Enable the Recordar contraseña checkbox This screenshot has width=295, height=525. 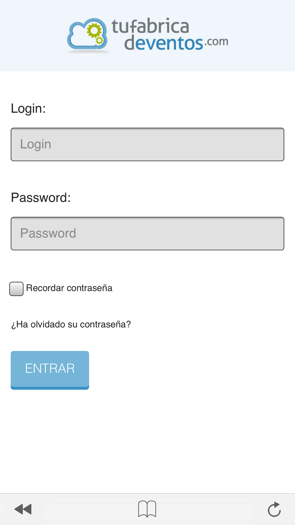click(16, 288)
